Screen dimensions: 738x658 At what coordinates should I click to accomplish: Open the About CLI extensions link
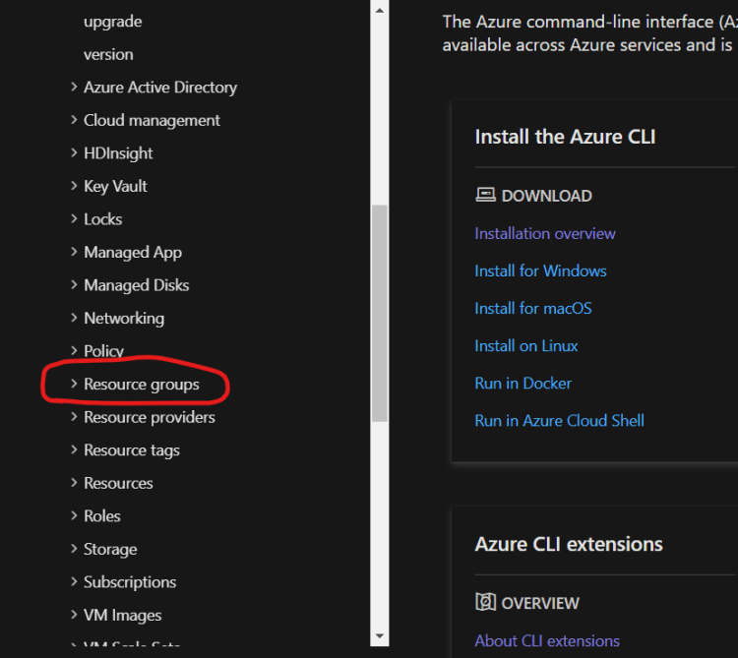(x=547, y=641)
